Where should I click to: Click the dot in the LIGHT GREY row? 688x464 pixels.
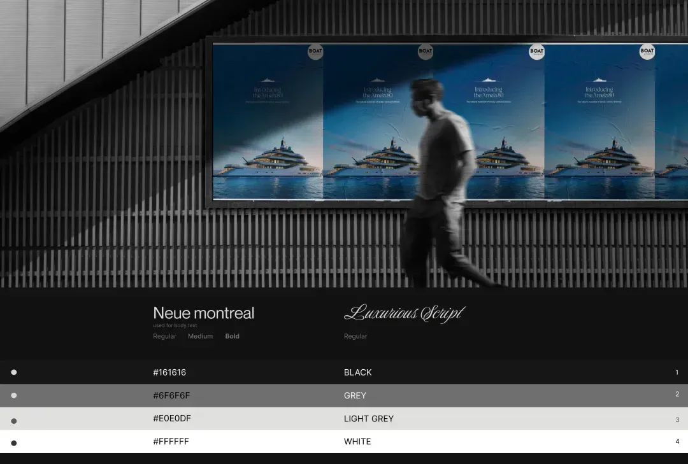coord(13,421)
